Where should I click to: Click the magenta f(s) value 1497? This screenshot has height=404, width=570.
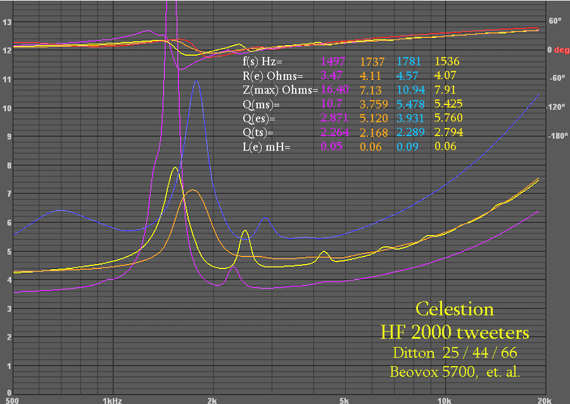(333, 61)
